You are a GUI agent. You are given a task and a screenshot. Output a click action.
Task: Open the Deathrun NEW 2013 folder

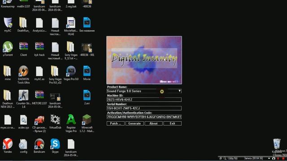click(7, 95)
